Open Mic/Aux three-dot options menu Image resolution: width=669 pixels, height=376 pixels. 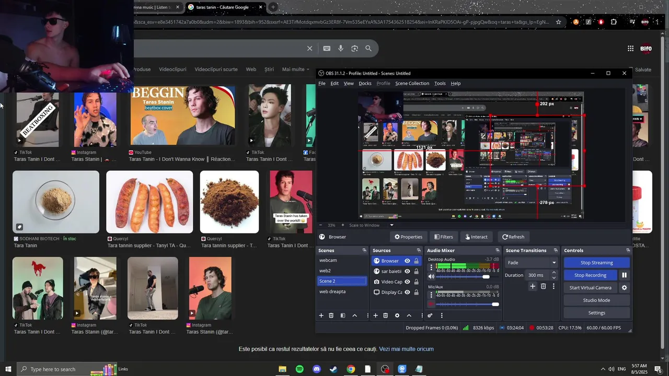431,295
